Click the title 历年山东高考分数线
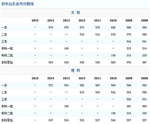 tap(17, 4)
